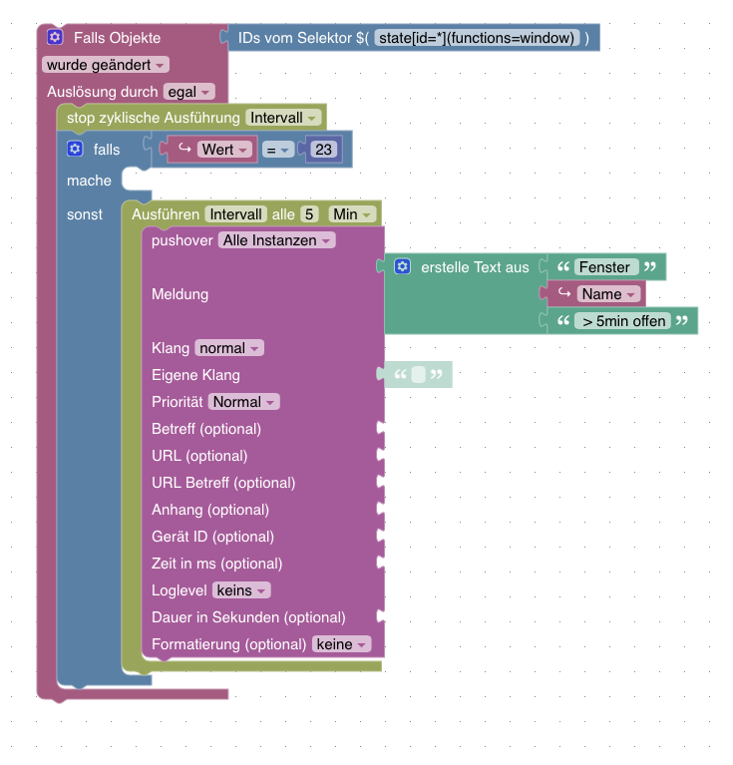This screenshot has width=733, height=765.
Task: Edit the number field showing 23
Action: pyautogui.click(x=323, y=150)
